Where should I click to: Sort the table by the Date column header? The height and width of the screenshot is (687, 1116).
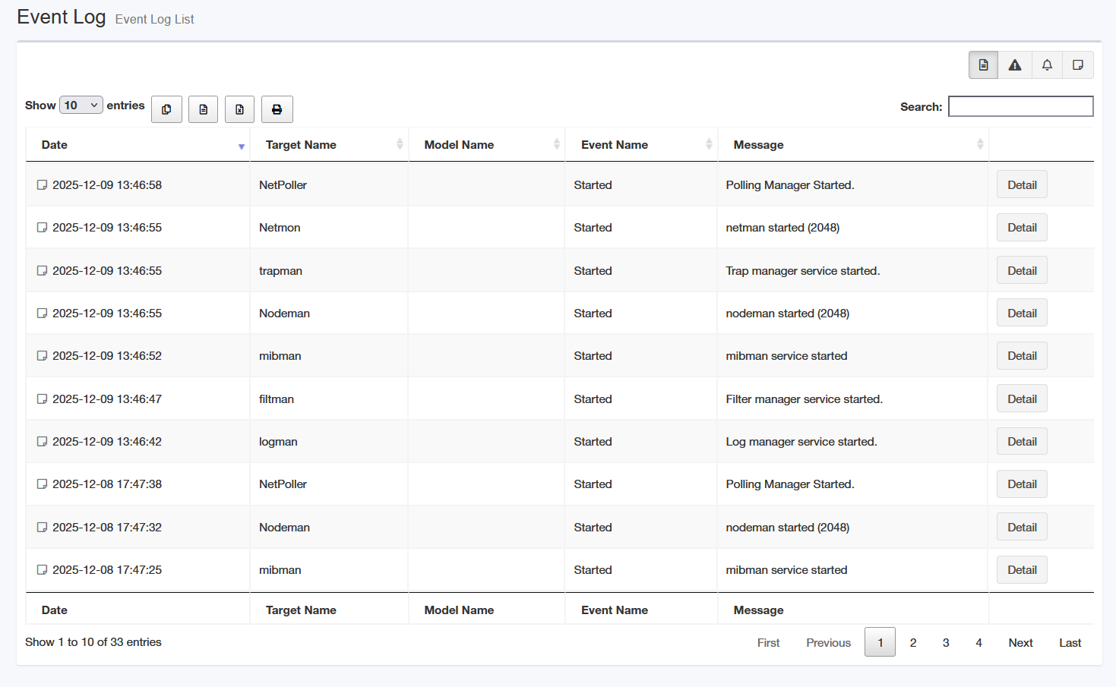click(x=138, y=145)
